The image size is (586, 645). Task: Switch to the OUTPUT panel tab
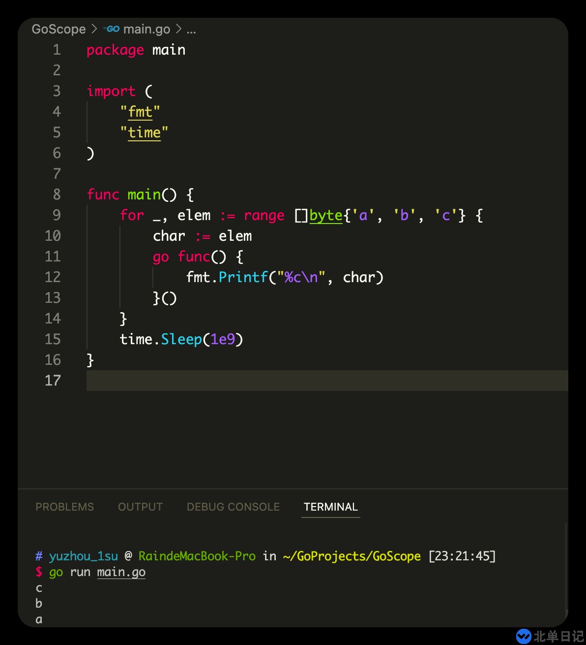[140, 507]
